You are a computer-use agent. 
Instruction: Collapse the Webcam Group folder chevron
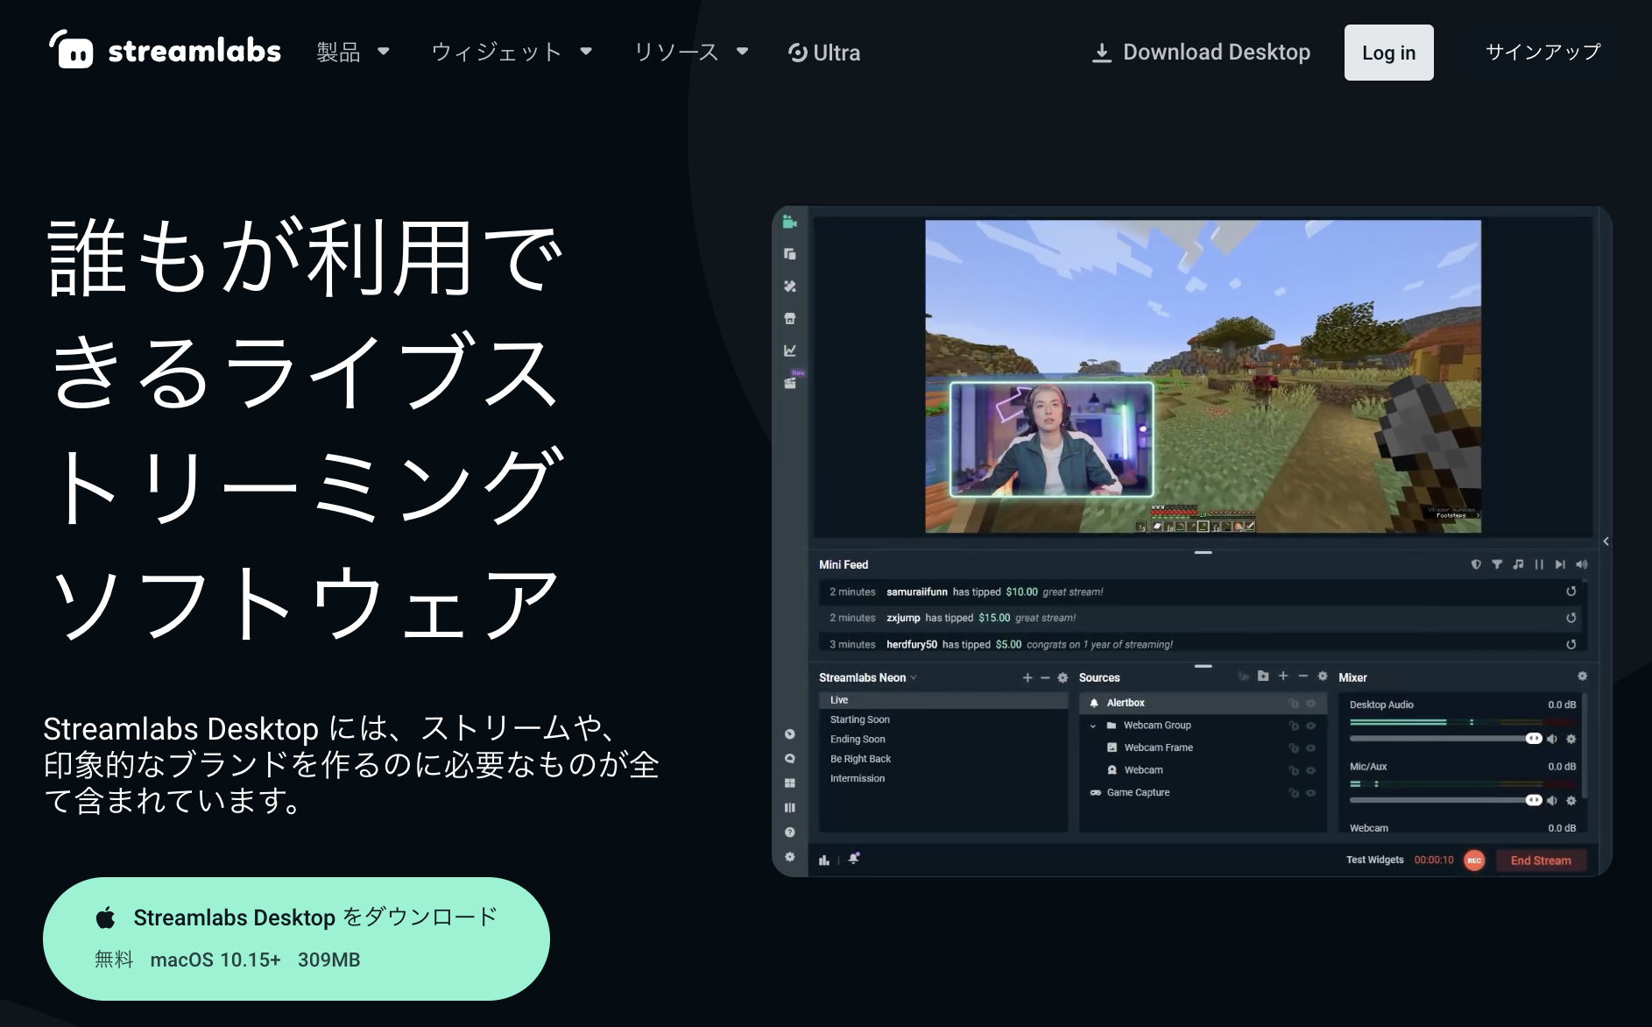[x=1092, y=726]
